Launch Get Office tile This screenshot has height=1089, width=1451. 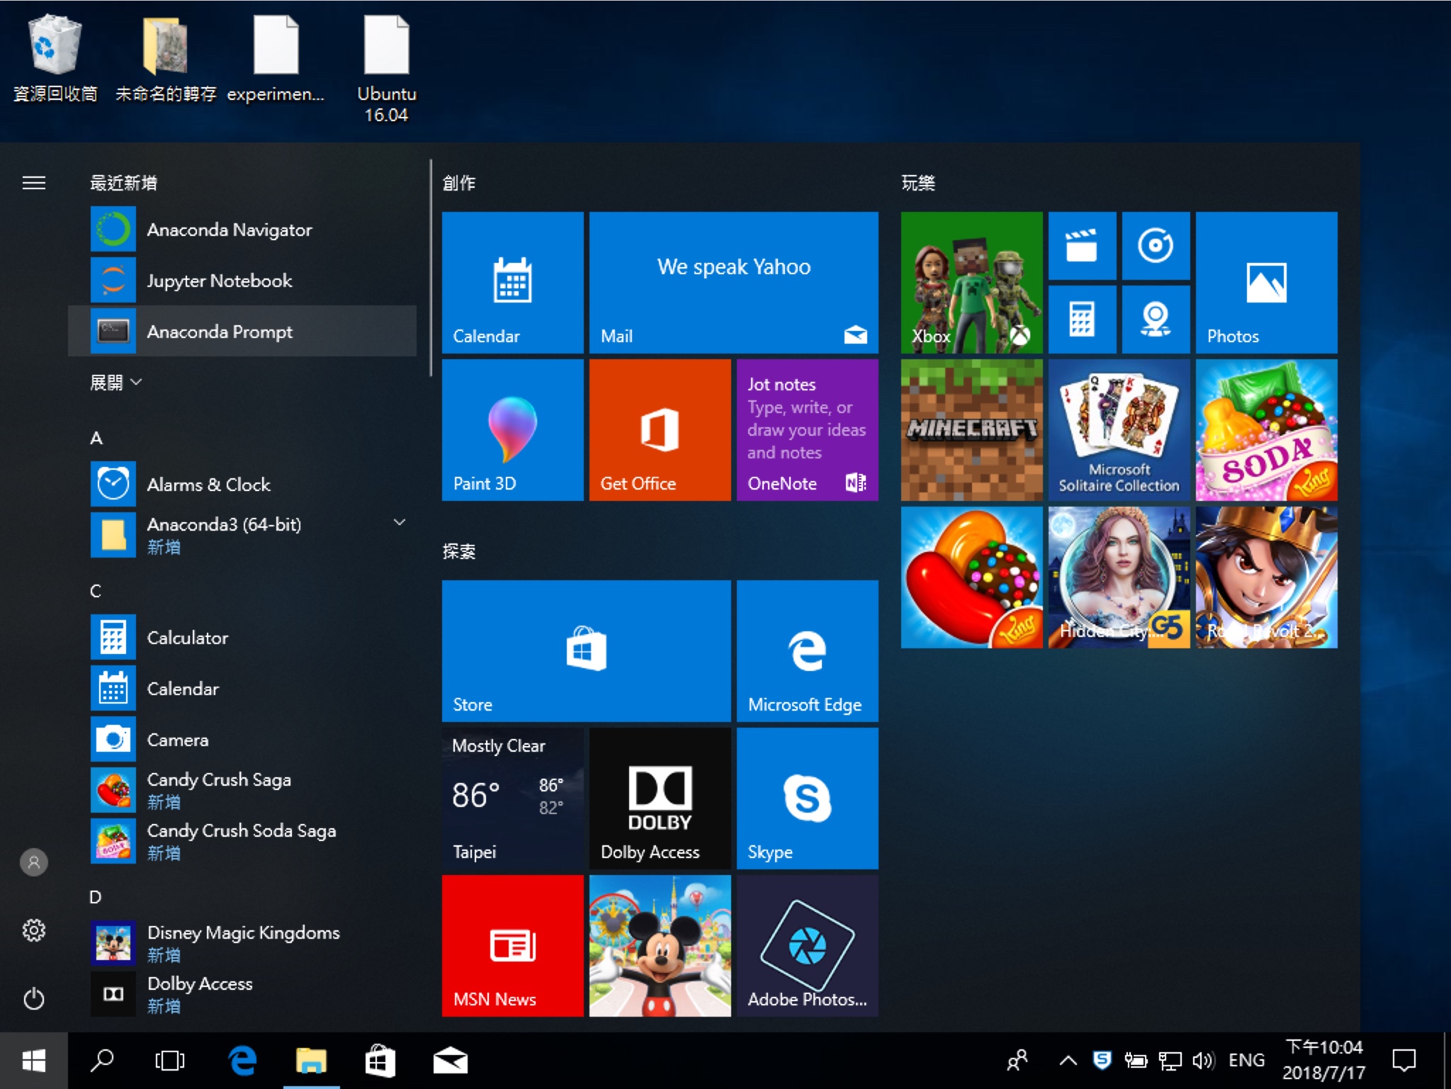[x=660, y=429]
